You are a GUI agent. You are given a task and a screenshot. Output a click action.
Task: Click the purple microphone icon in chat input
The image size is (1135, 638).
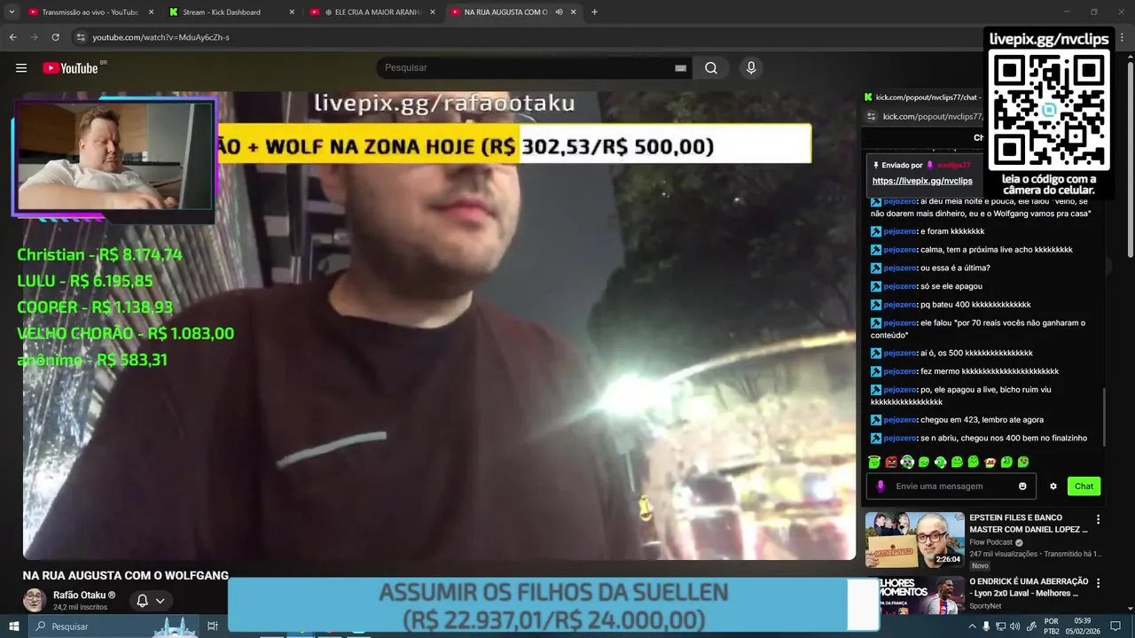881,486
